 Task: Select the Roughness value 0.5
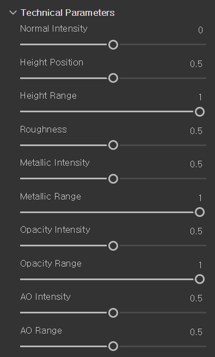[196, 131]
